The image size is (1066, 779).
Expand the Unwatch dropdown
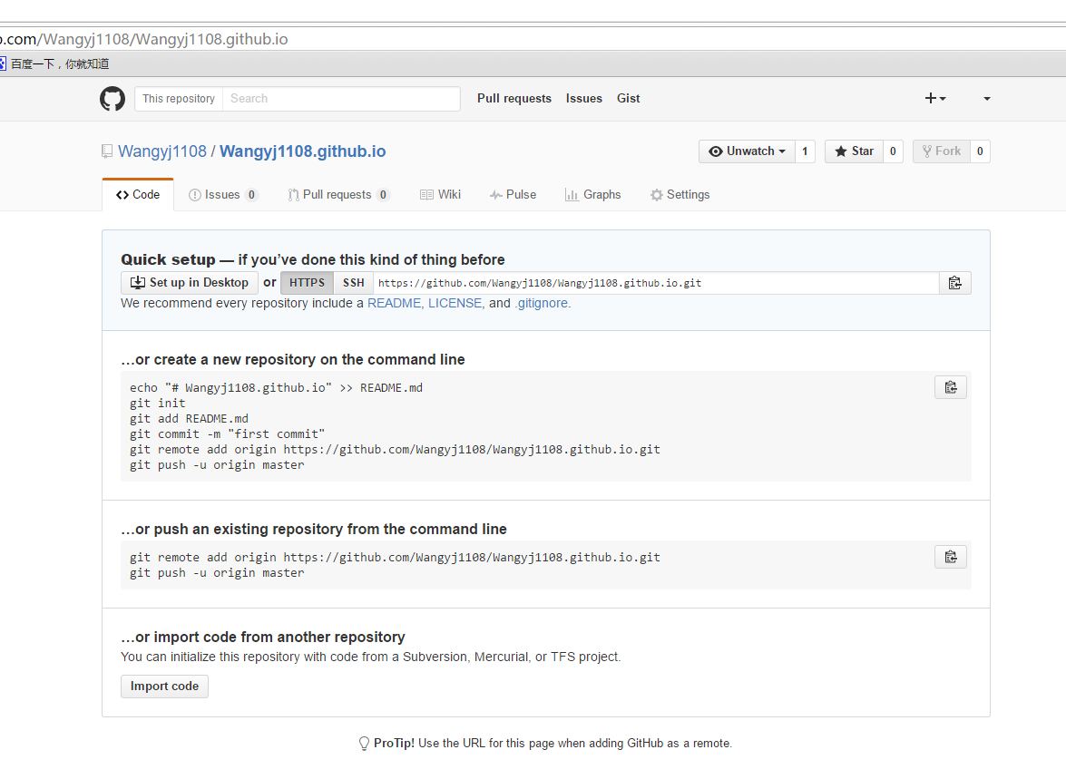tap(747, 151)
